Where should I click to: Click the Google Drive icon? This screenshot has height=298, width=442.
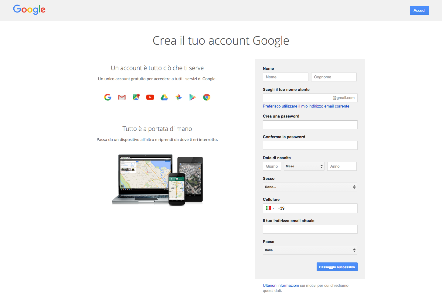click(164, 97)
